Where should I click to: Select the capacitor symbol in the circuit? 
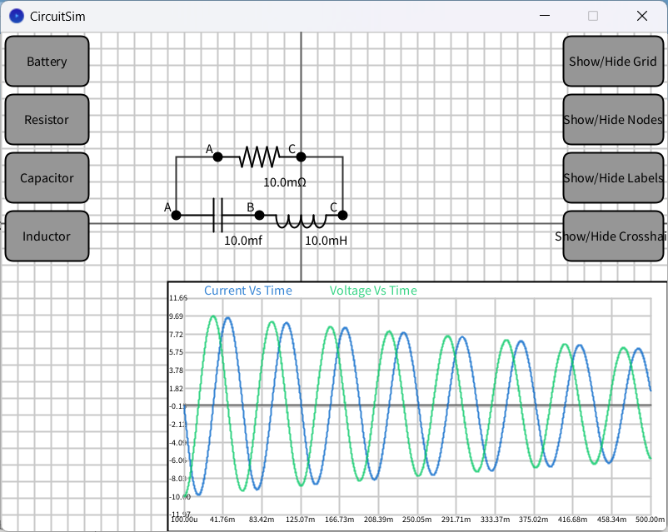[x=217, y=215]
